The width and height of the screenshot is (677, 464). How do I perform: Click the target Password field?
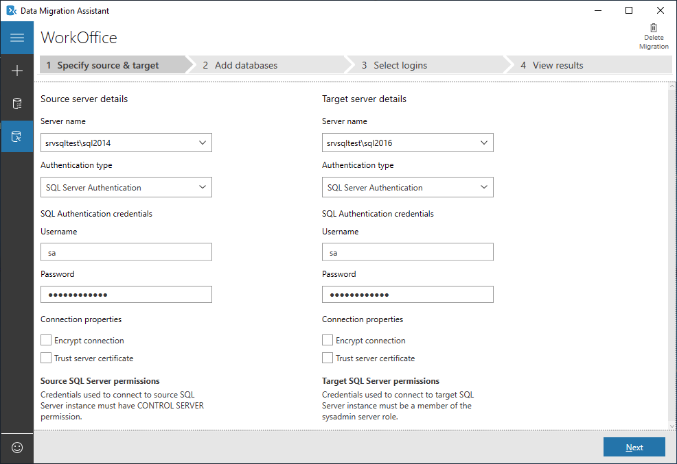[x=408, y=295]
